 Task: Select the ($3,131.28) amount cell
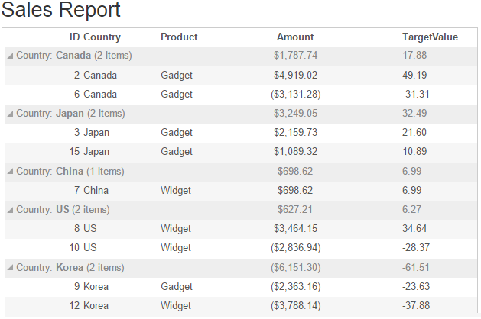(295, 94)
